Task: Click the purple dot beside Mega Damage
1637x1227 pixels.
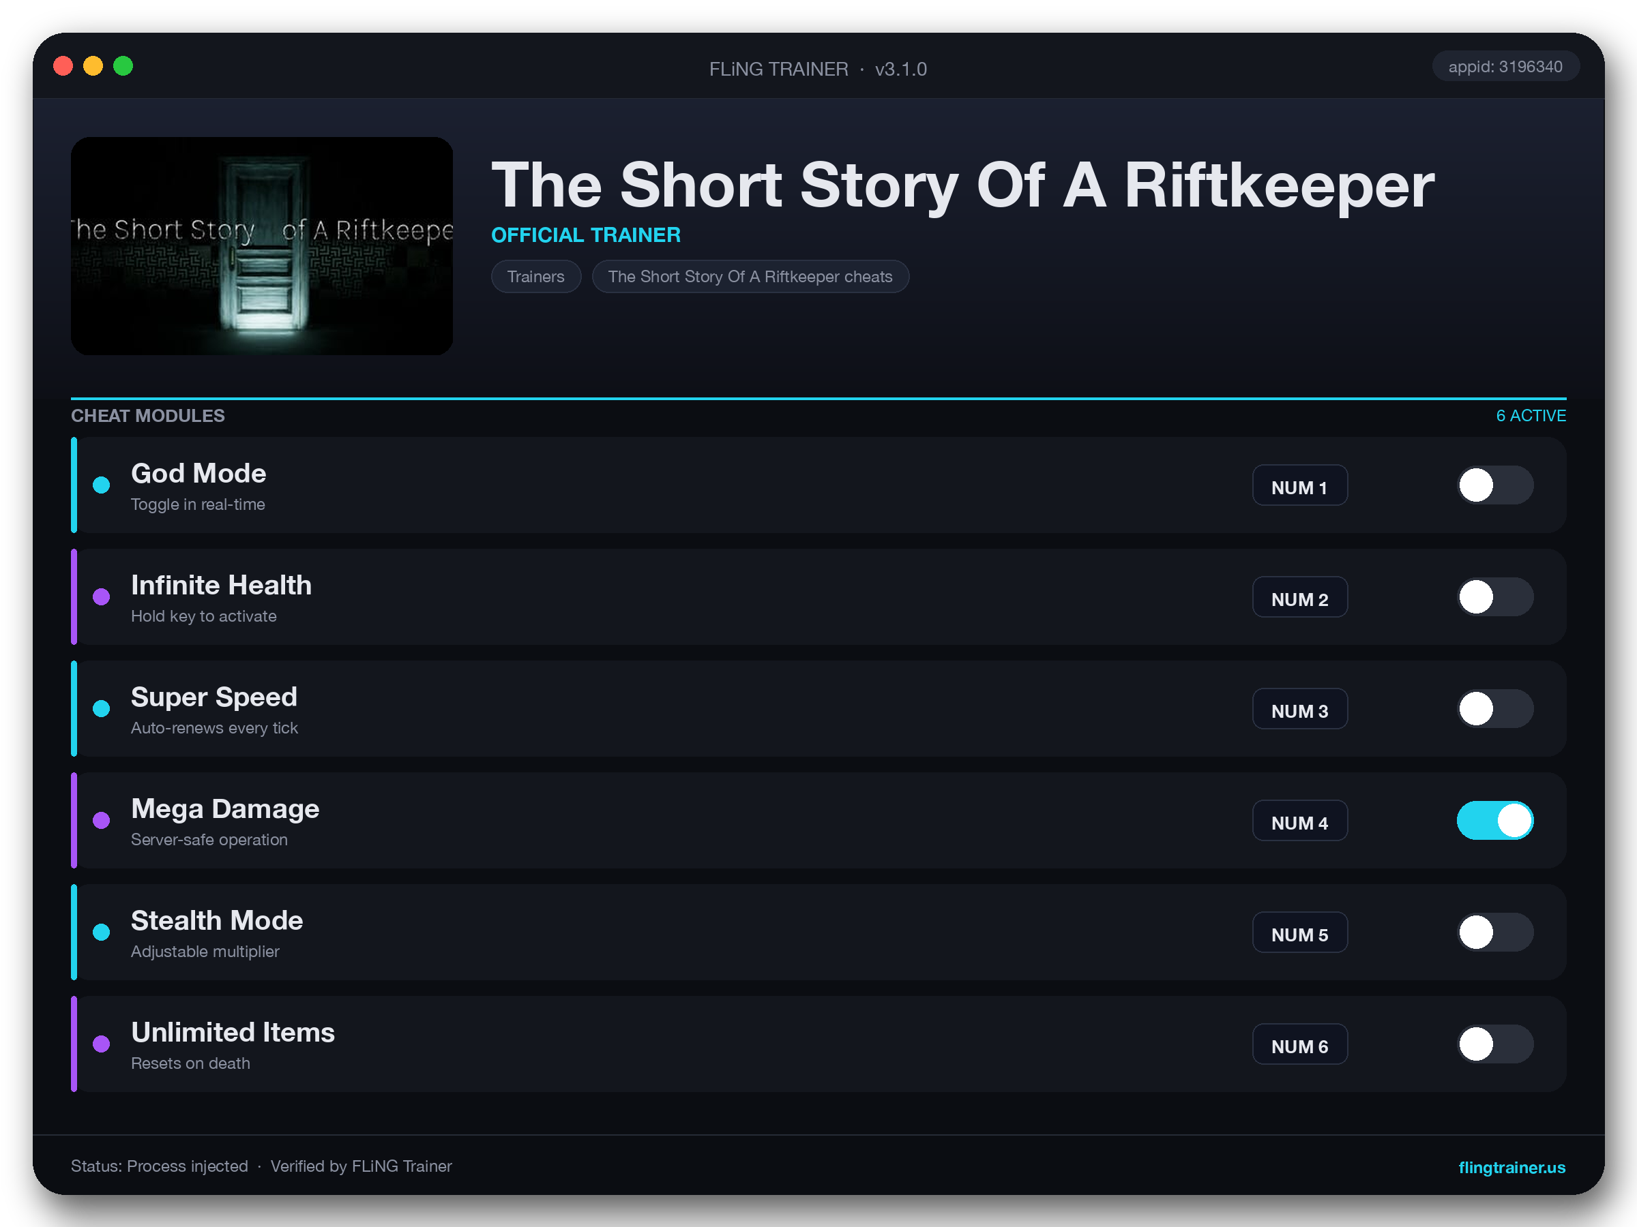Action: [x=102, y=820]
